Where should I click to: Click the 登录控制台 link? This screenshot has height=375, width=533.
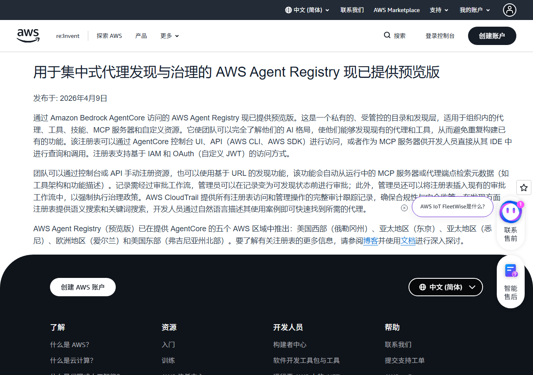pos(440,36)
